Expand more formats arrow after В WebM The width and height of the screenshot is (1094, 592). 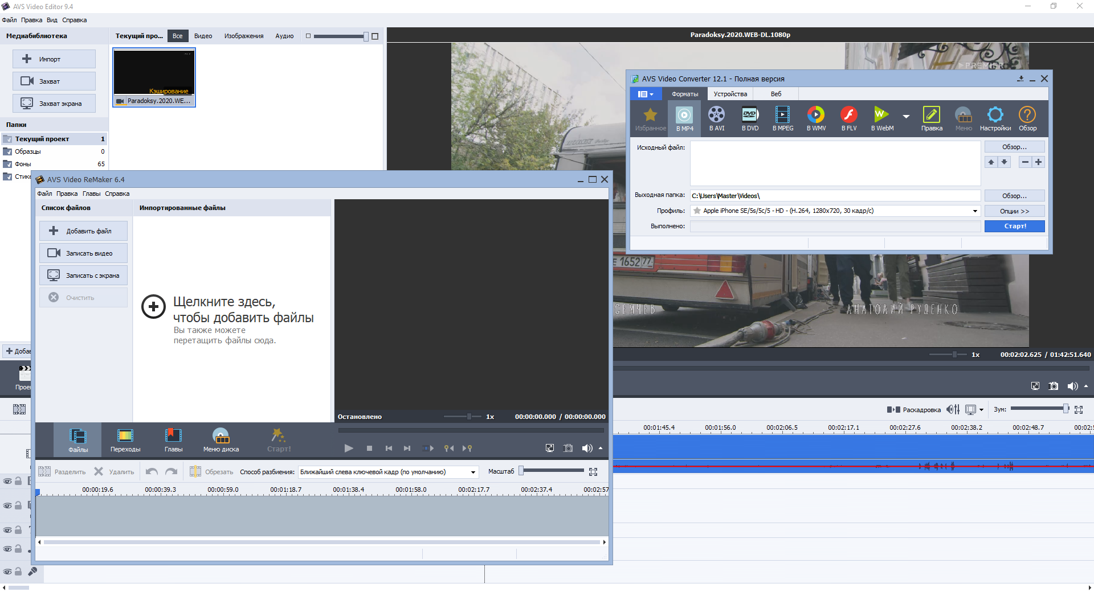coord(906,117)
